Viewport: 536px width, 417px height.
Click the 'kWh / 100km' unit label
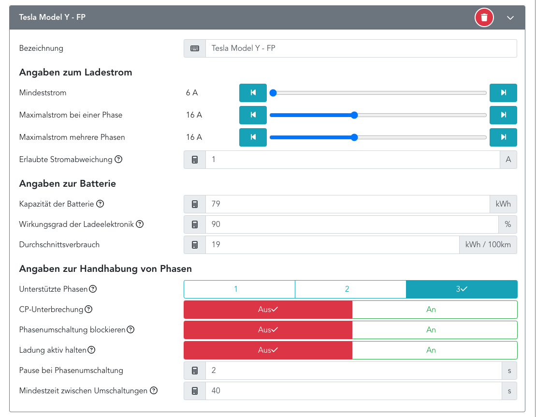pos(488,245)
